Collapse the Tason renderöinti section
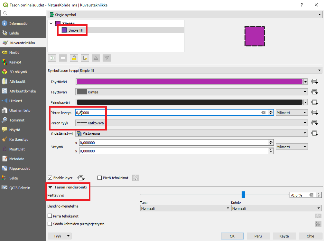The width and height of the screenshot is (324, 241). 50,187
